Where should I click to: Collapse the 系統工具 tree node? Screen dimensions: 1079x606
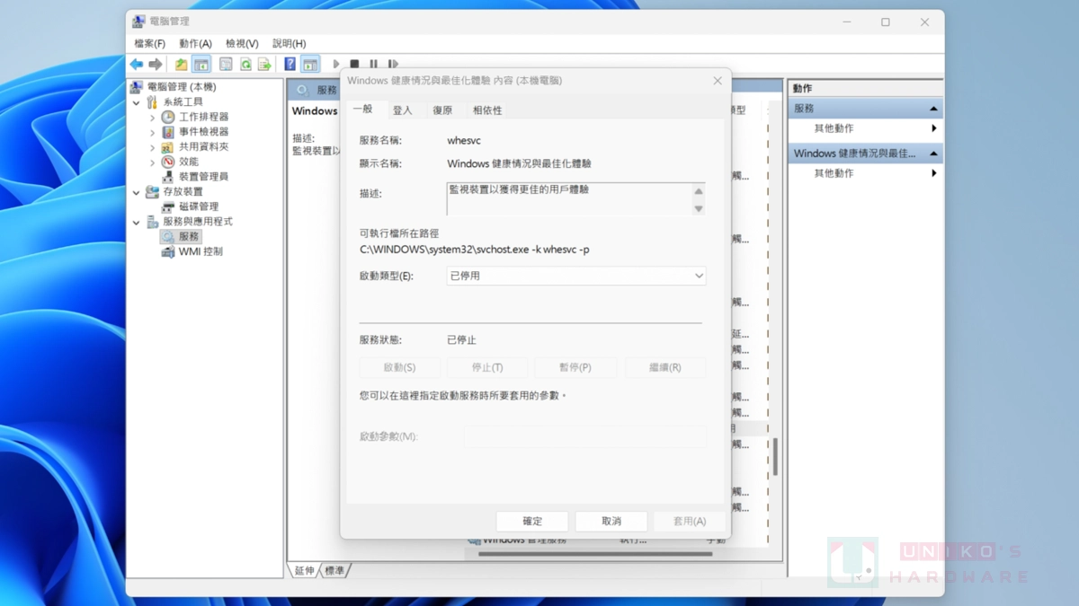pyautogui.click(x=137, y=102)
